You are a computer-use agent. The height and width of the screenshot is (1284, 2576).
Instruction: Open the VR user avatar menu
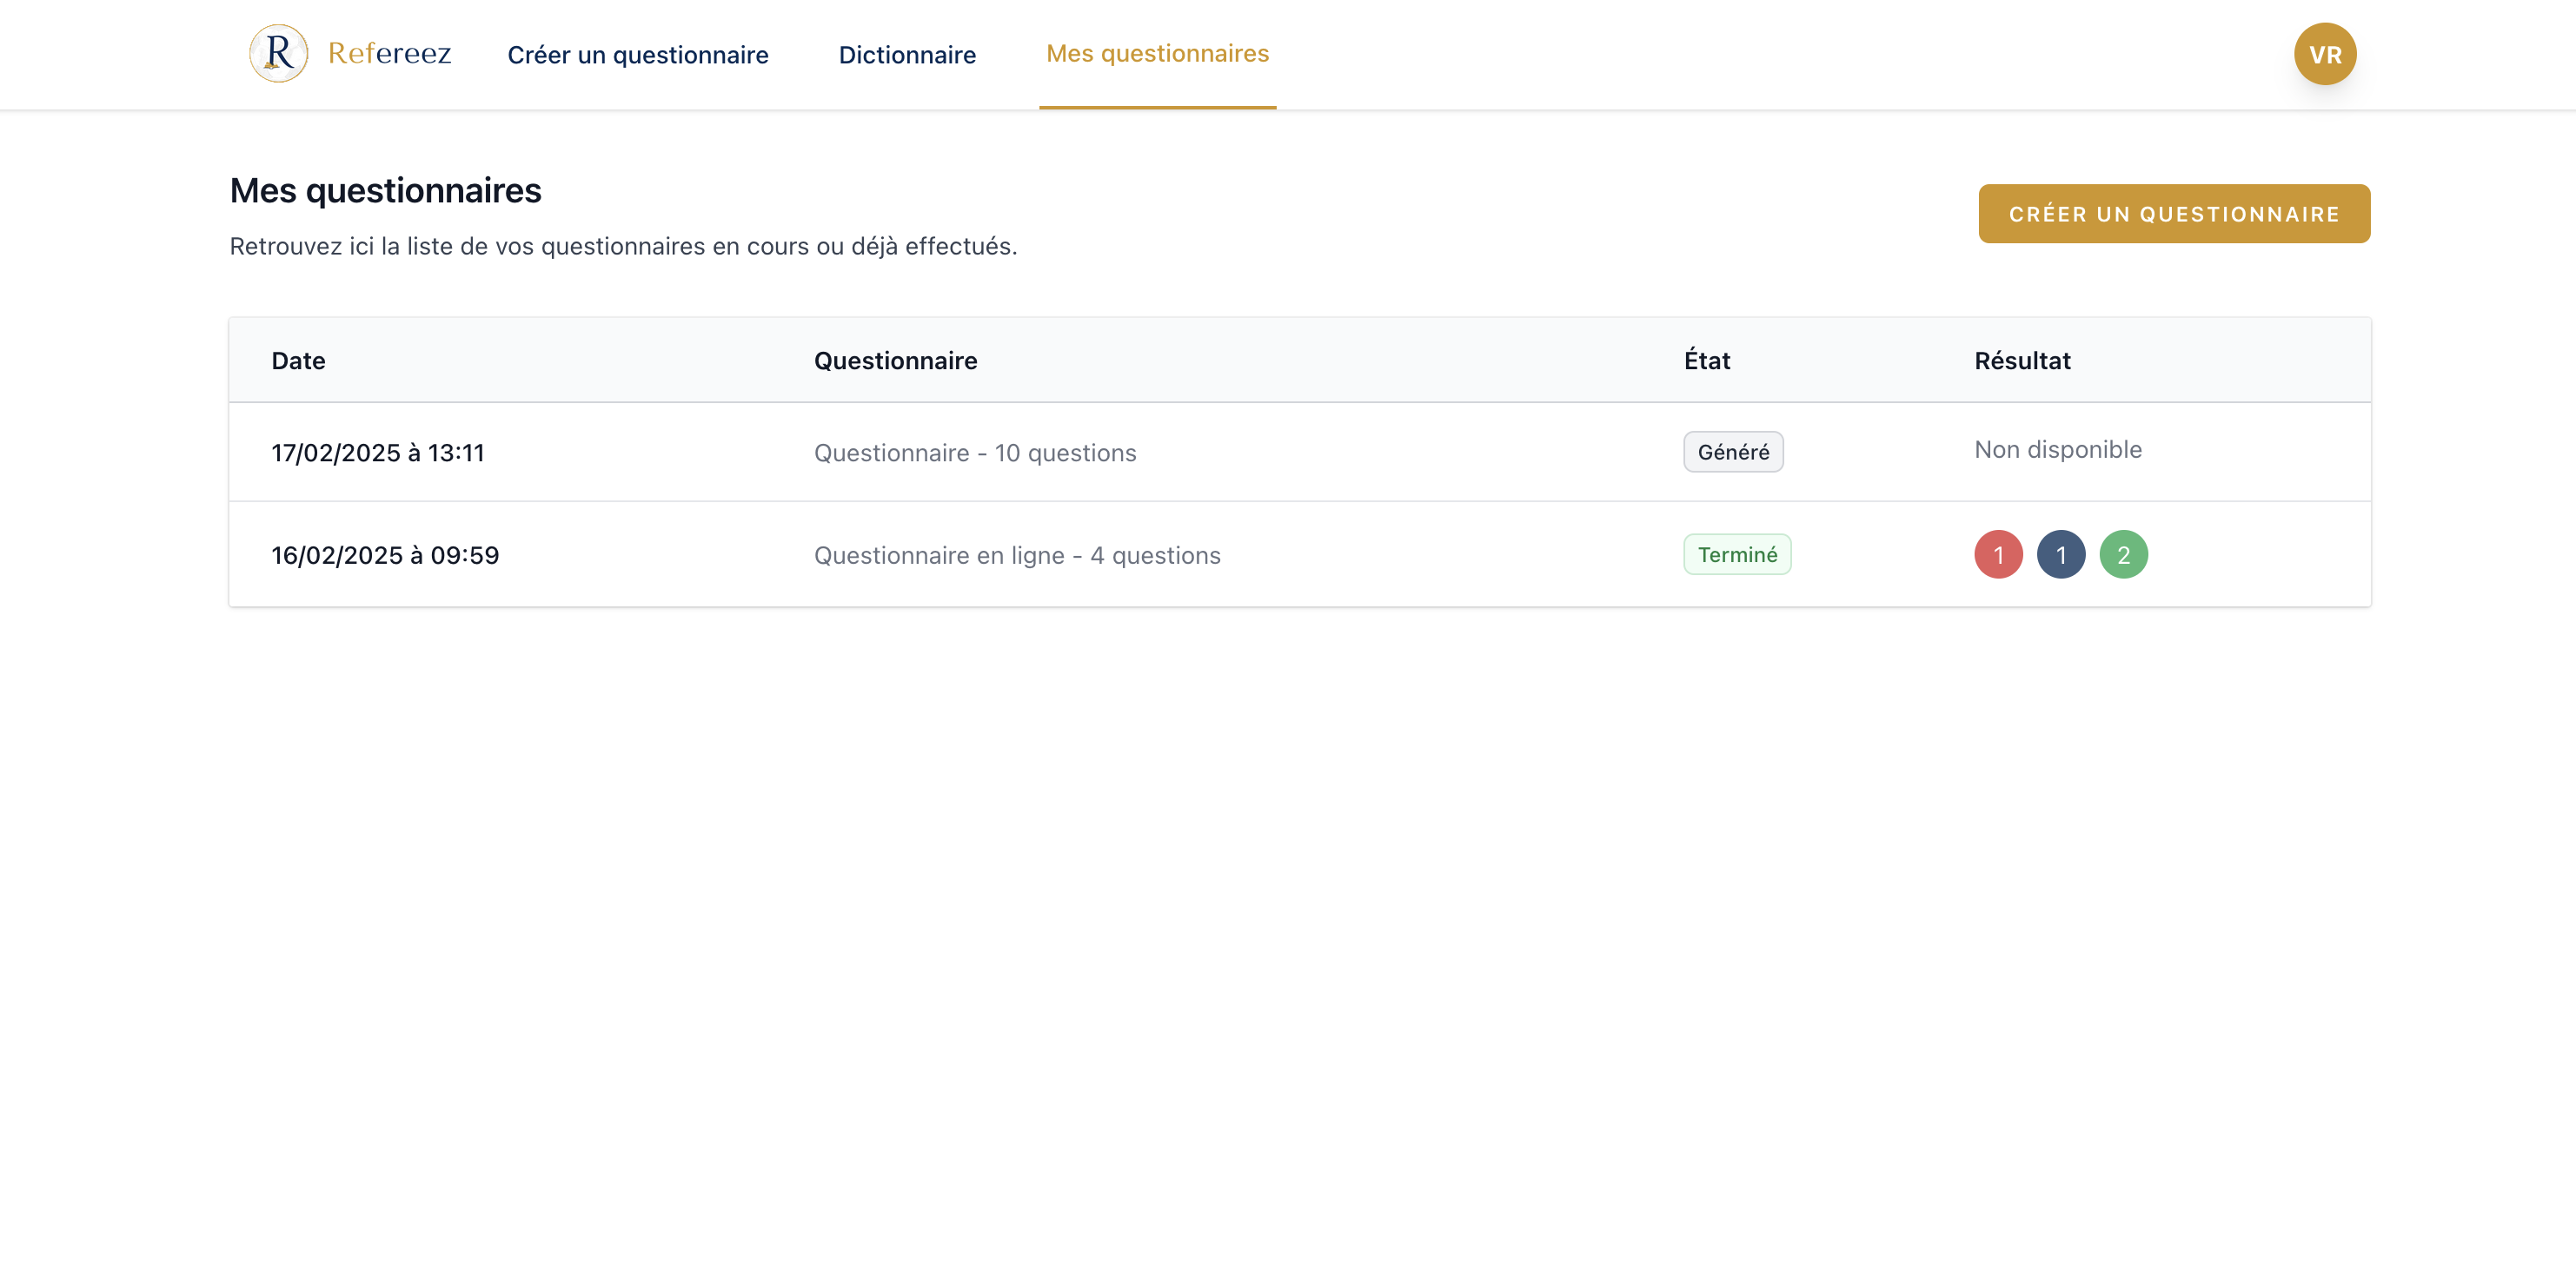click(2324, 53)
